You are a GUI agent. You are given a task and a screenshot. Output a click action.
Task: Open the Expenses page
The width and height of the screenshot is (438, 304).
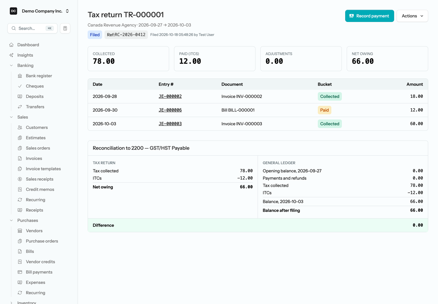point(36,282)
